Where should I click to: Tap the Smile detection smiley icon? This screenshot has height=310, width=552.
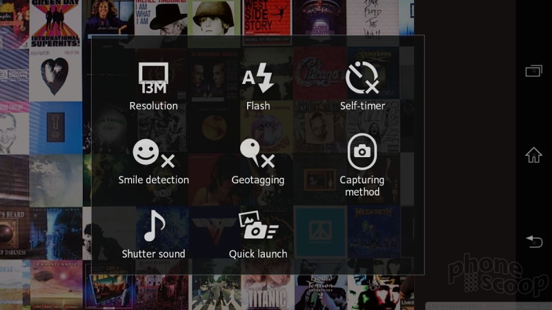(153, 153)
